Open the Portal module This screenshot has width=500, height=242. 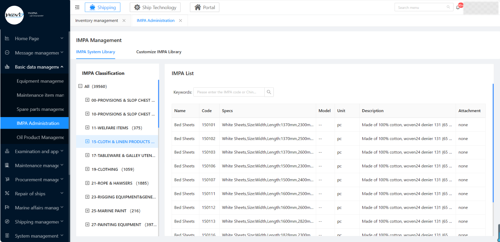click(x=205, y=7)
